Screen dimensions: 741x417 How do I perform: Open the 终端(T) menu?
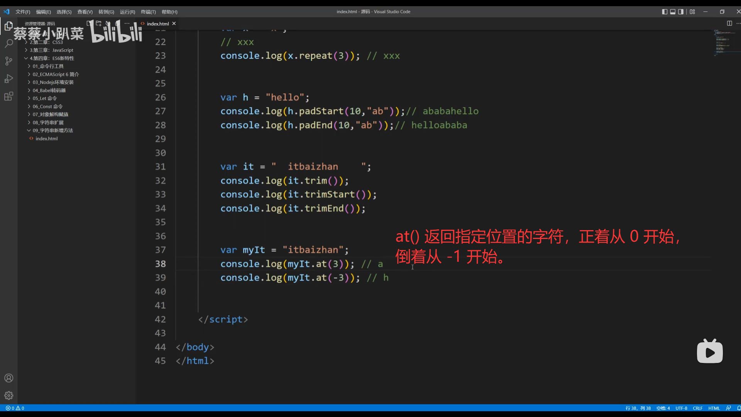[x=148, y=12]
